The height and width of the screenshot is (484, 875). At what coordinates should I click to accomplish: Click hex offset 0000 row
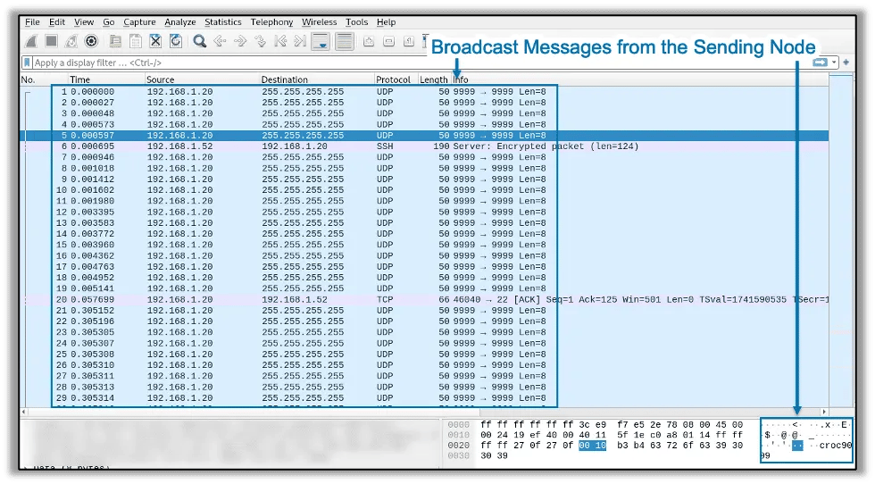(x=458, y=425)
